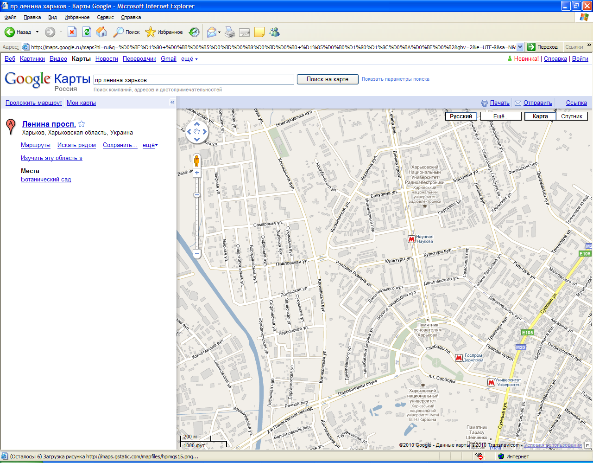Open the Правка menu
Image resolution: width=593 pixels, height=463 pixels.
tap(32, 17)
